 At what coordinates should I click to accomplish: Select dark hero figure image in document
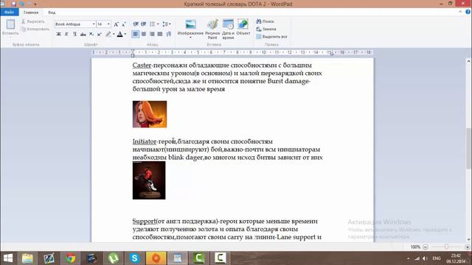pos(149,180)
